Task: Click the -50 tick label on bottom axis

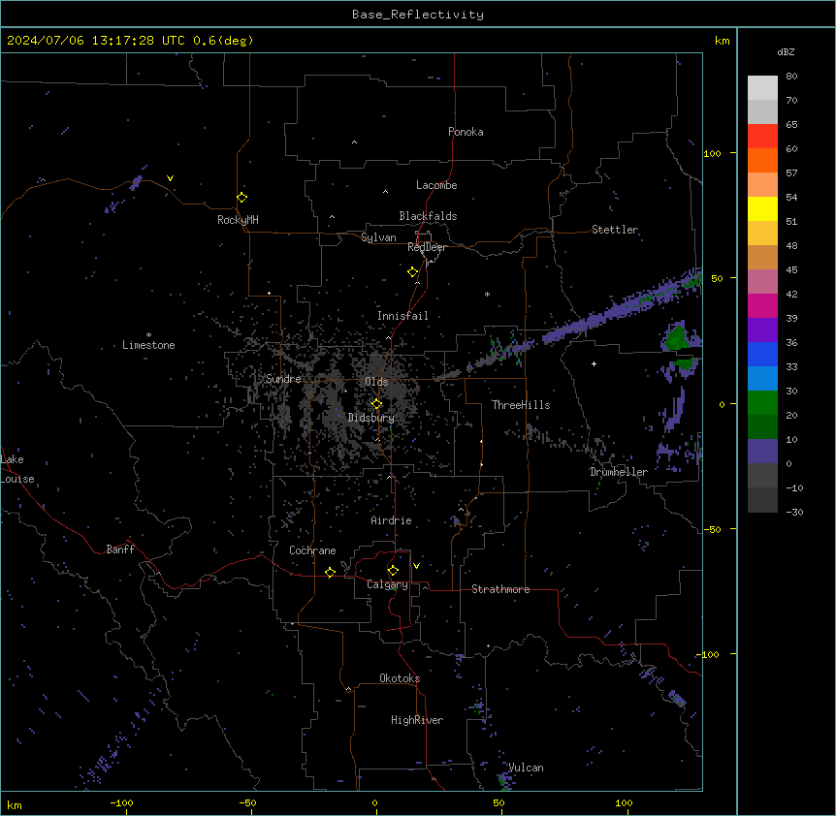Action: pyautogui.click(x=247, y=802)
